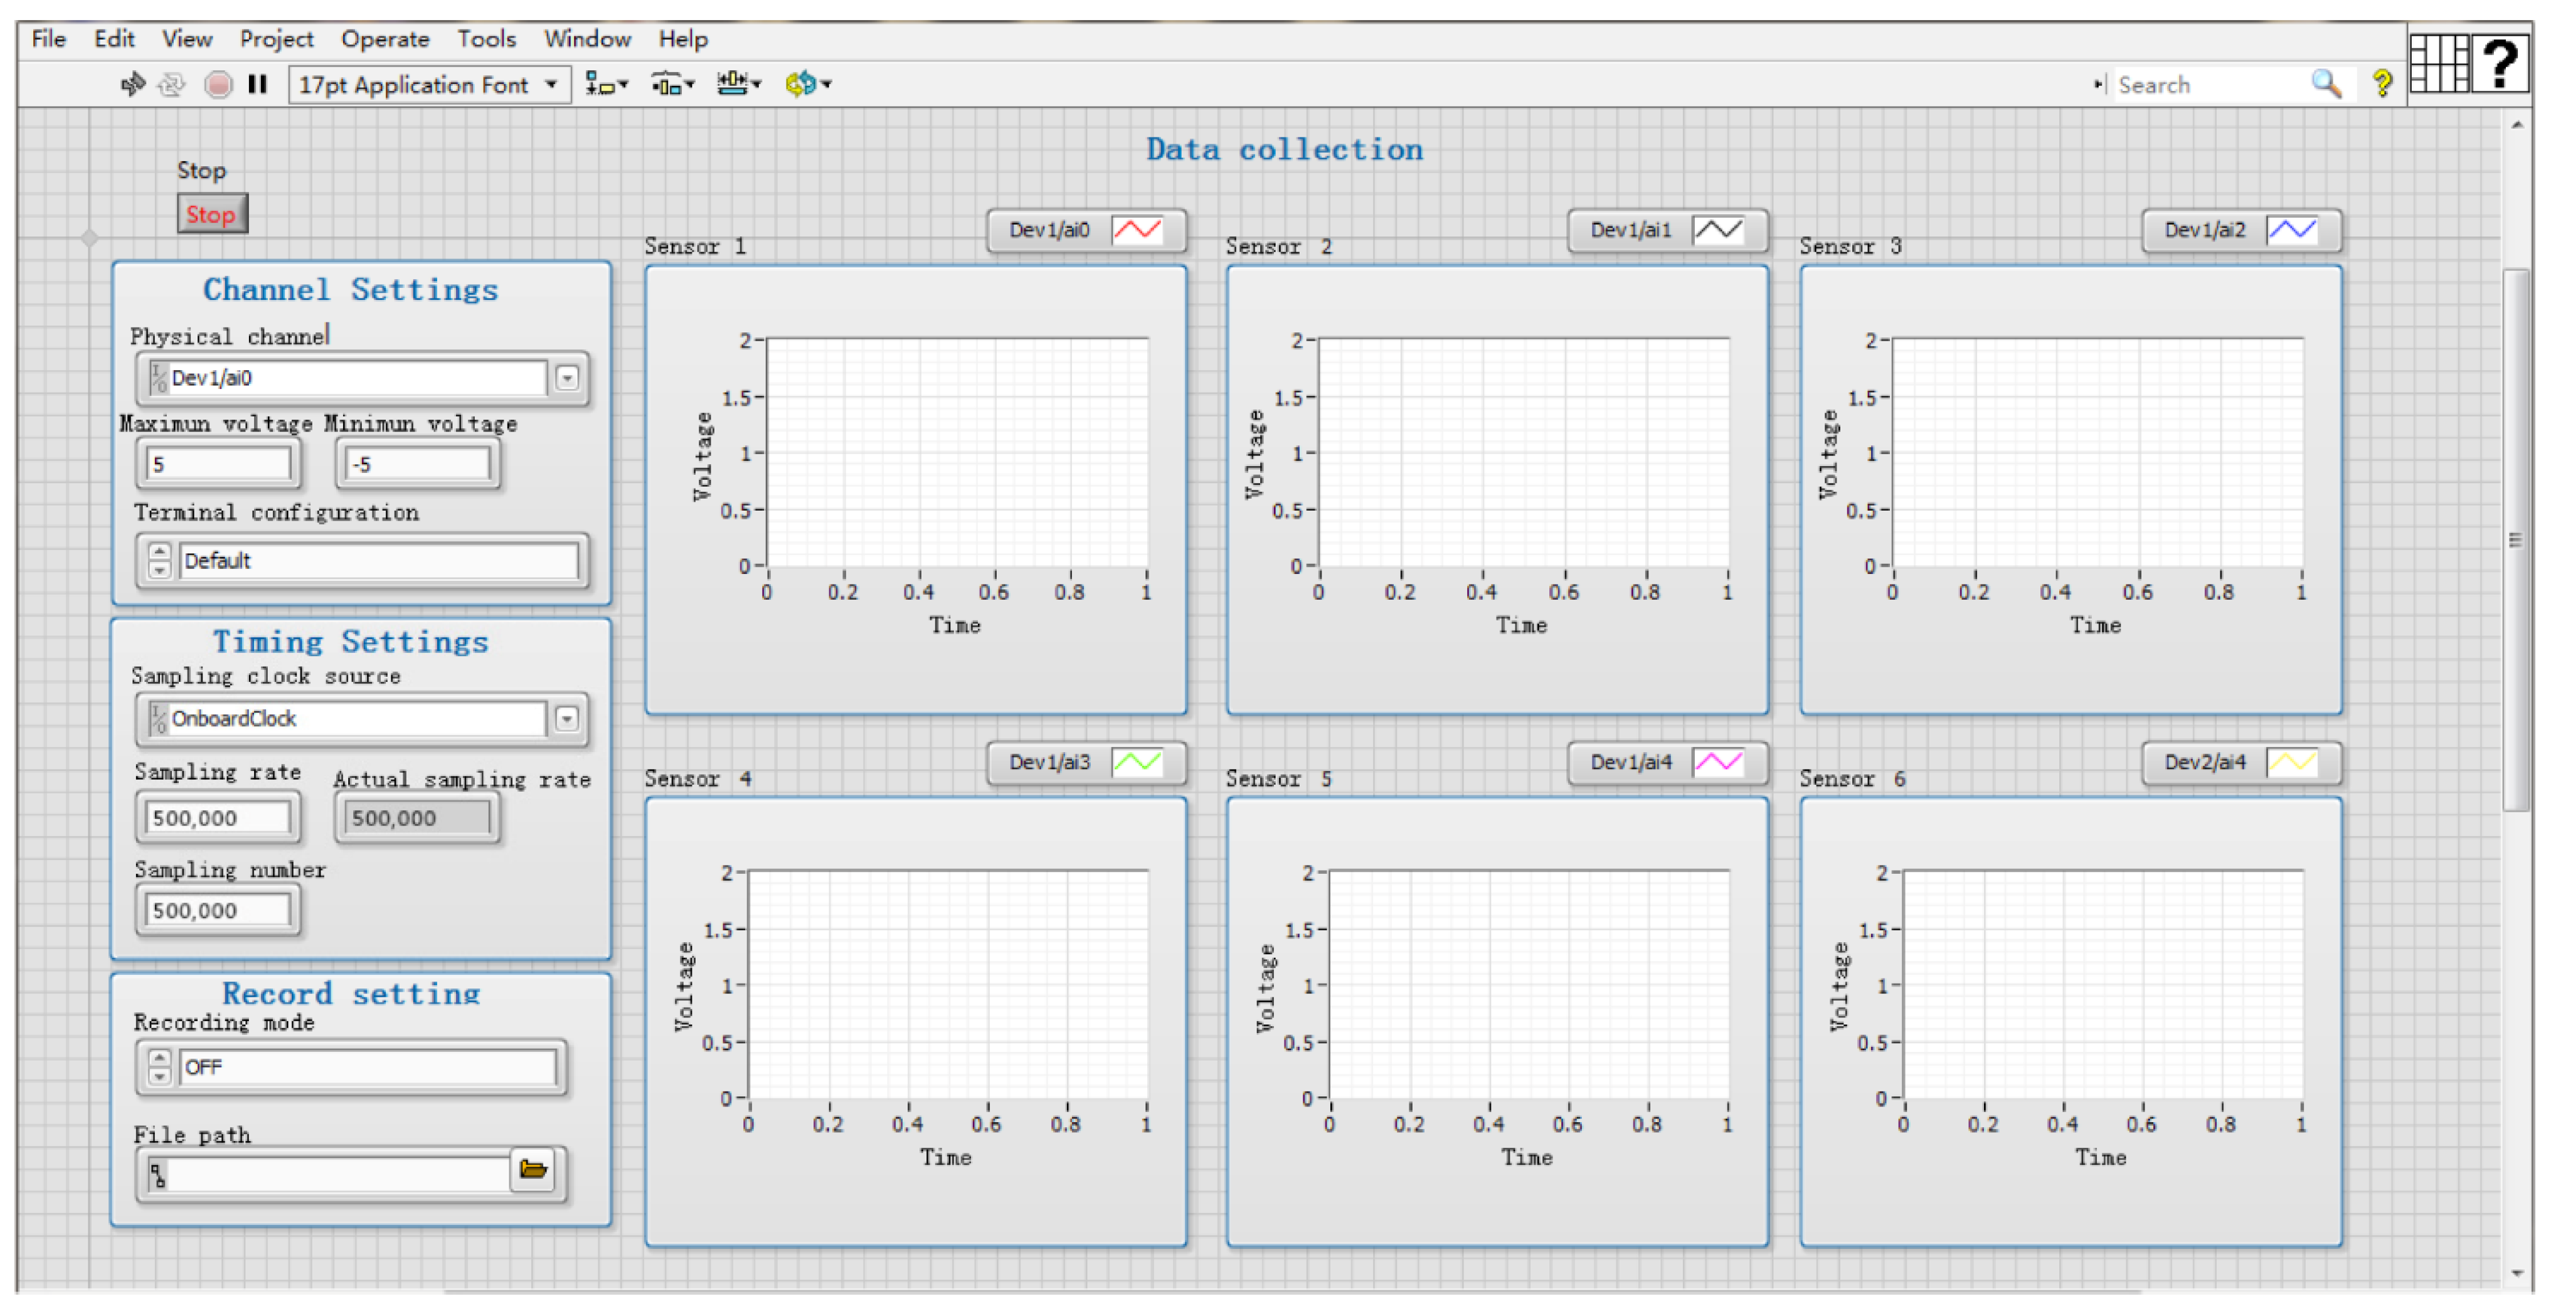Expand the Physical channel dropdown
2551x1316 pixels.
click(x=566, y=378)
